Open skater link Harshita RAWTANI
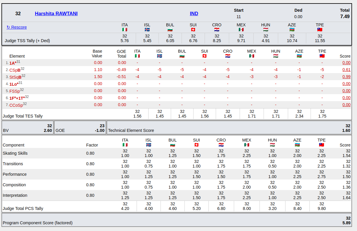The height and width of the screenshot is (231, 357). point(56,13)
